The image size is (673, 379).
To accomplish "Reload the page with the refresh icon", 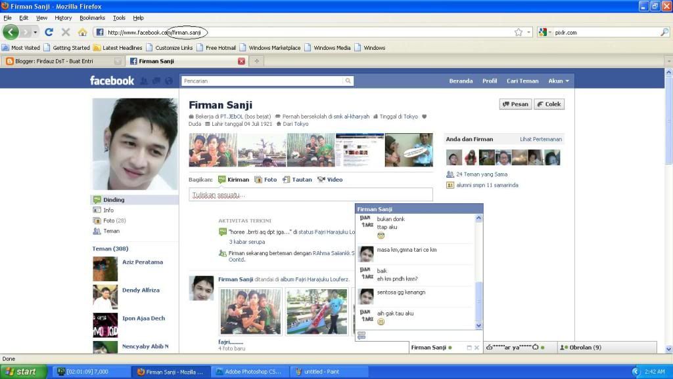I will [49, 32].
